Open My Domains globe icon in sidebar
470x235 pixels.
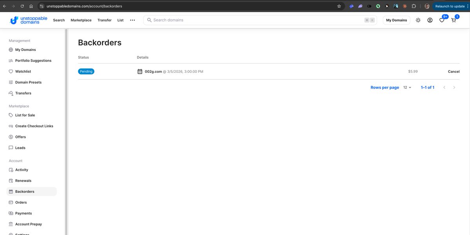point(11,50)
